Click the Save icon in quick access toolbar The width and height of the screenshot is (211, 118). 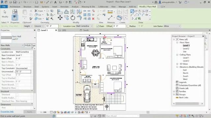[x=15, y=2]
